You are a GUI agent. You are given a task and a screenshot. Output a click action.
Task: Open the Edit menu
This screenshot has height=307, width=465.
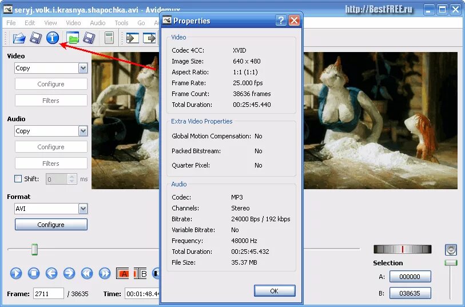coord(30,23)
